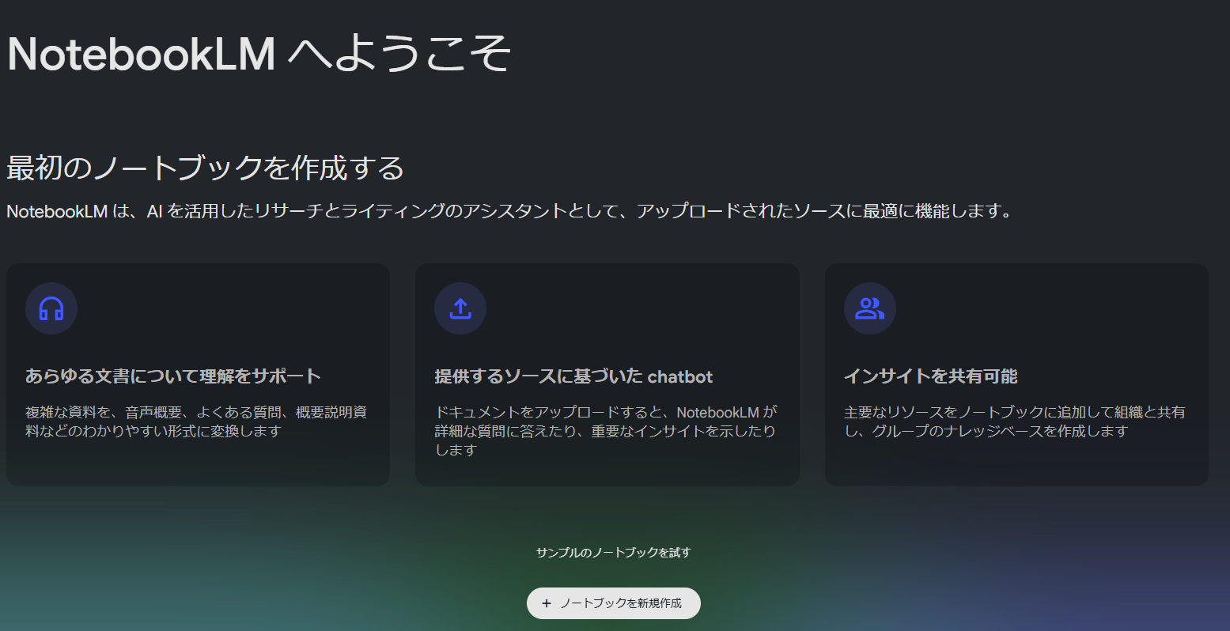Click the circular icon background on the share card
Image resolution: width=1230 pixels, height=631 pixels.
click(869, 308)
